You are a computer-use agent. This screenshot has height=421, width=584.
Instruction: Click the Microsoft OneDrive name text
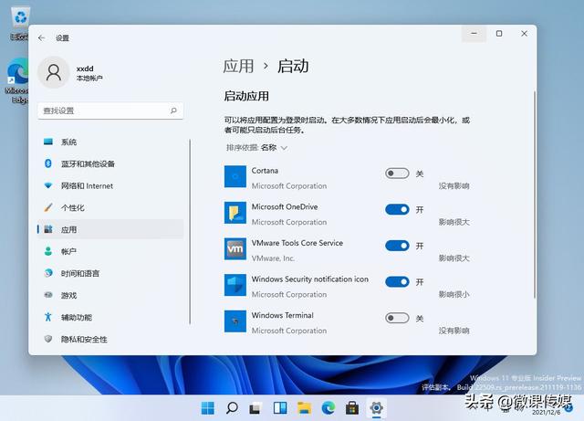pyautogui.click(x=285, y=206)
